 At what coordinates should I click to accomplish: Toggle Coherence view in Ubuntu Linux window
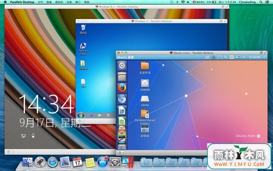pos(261,53)
